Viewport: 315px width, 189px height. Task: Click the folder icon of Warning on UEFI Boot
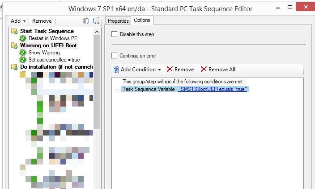coord(14,45)
